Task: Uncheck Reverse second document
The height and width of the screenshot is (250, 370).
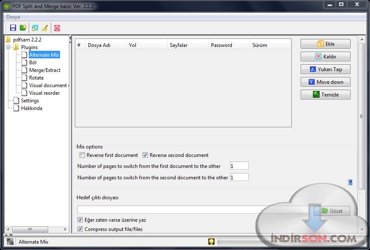Action: point(145,155)
